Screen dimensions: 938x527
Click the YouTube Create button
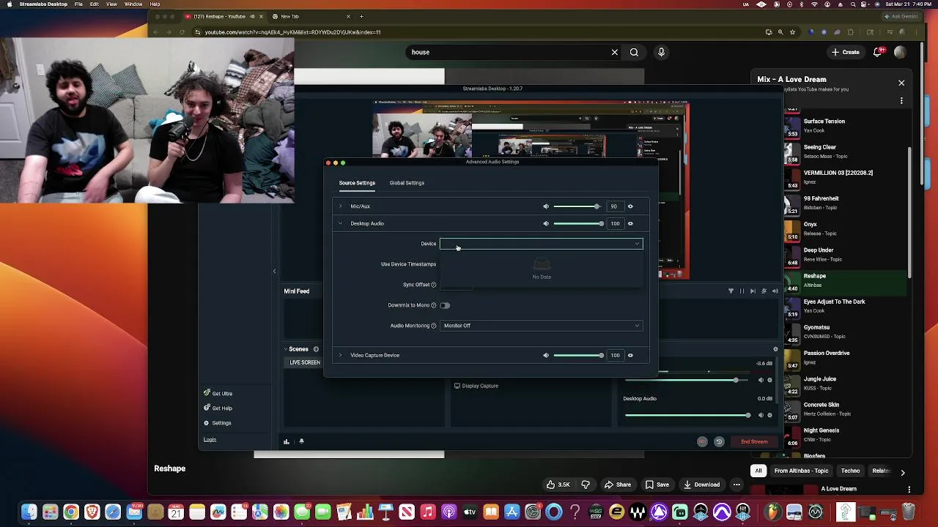(845, 52)
